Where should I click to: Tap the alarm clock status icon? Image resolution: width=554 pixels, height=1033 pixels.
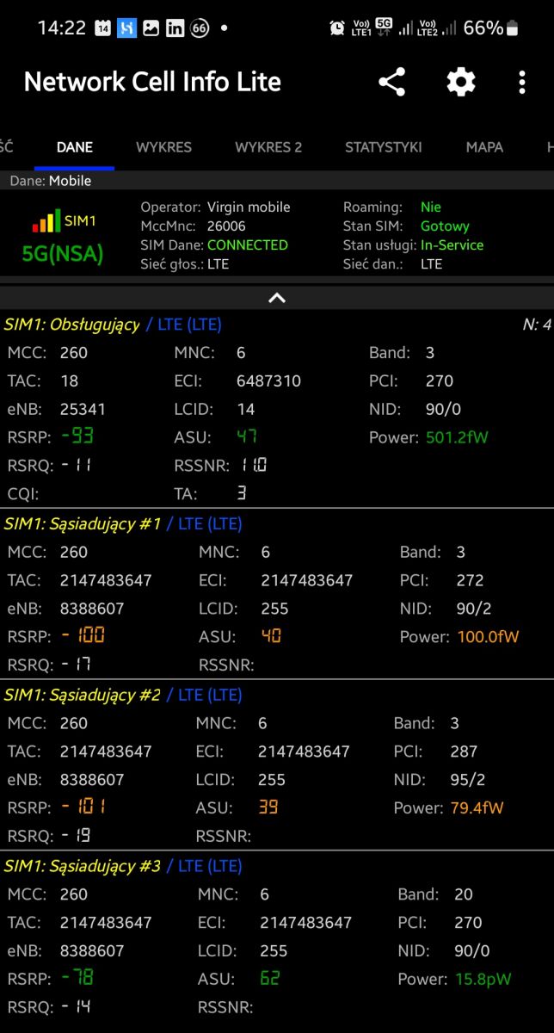[337, 28]
